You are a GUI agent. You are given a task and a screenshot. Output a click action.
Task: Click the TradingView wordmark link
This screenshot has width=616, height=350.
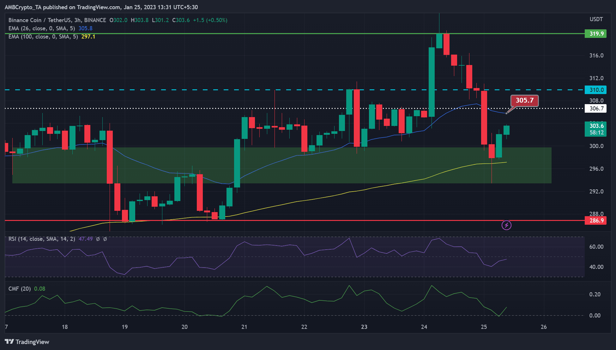(x=32, y=342)
